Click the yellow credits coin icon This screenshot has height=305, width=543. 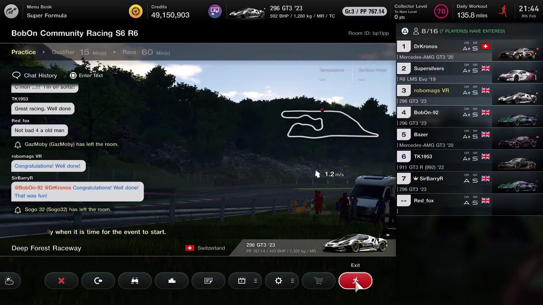click(136, 11)
